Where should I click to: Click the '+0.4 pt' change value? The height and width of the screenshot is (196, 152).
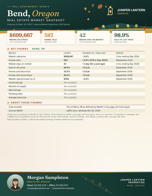pos(86,68)
